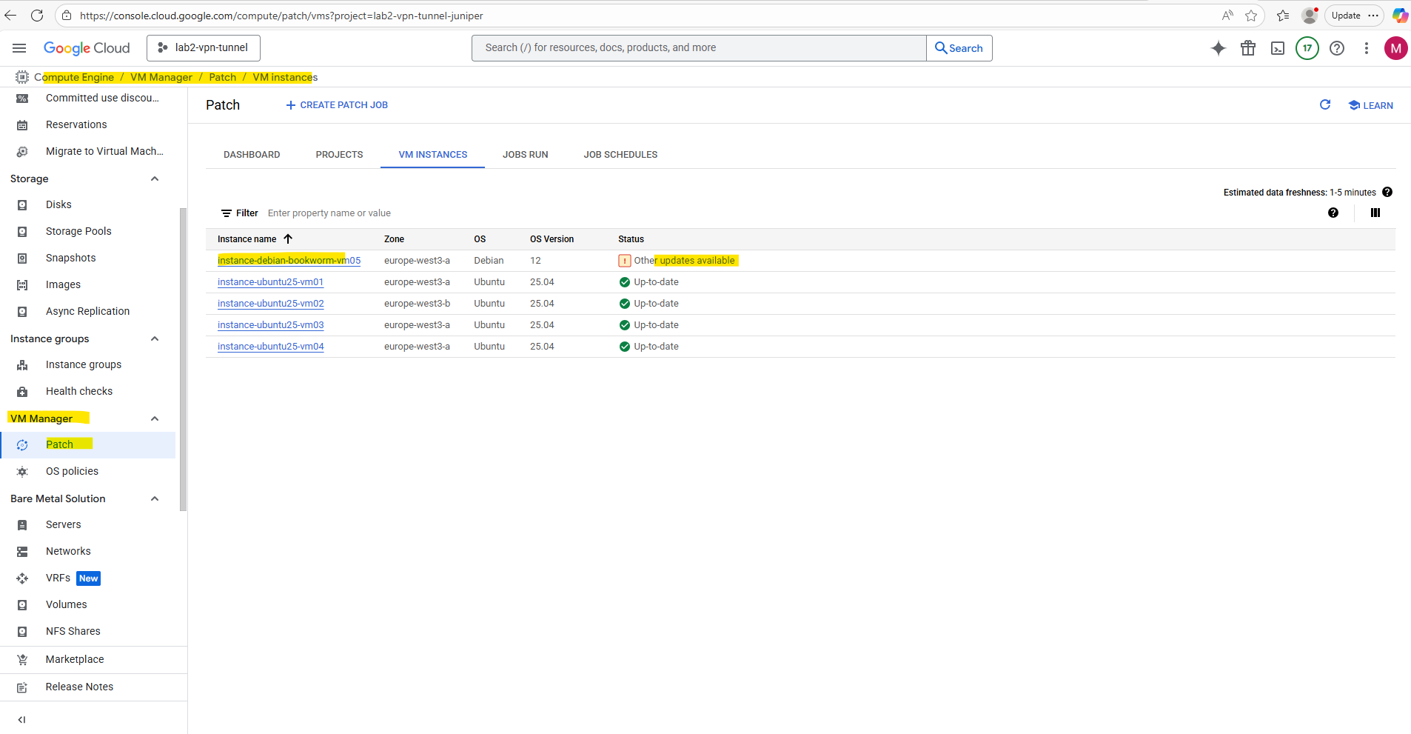Click the data freshness help icon
This screenshot has height=734, width=1411.
1387,193
